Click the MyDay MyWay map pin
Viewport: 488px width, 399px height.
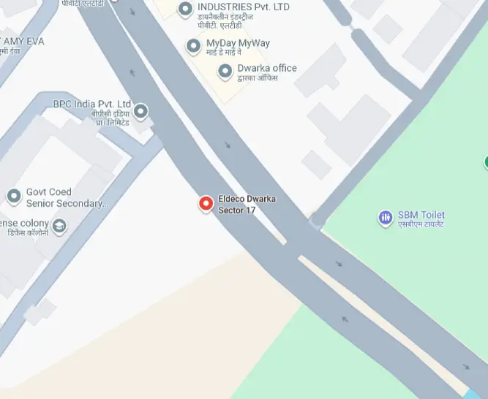194,46
